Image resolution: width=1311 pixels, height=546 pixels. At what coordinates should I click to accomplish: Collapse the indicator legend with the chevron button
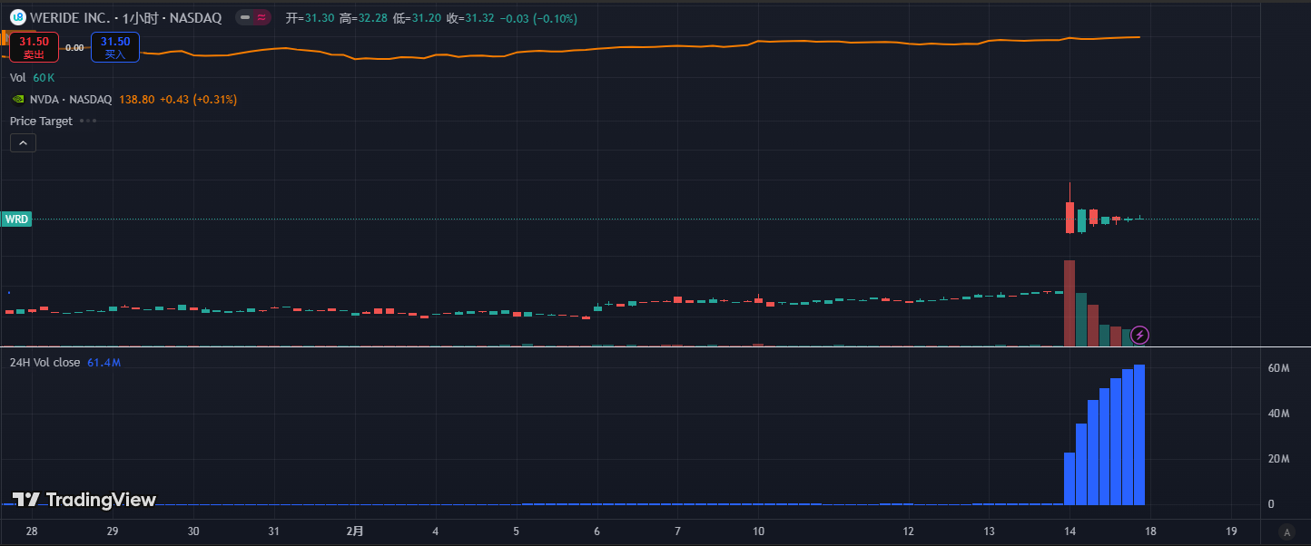point(23,142)
